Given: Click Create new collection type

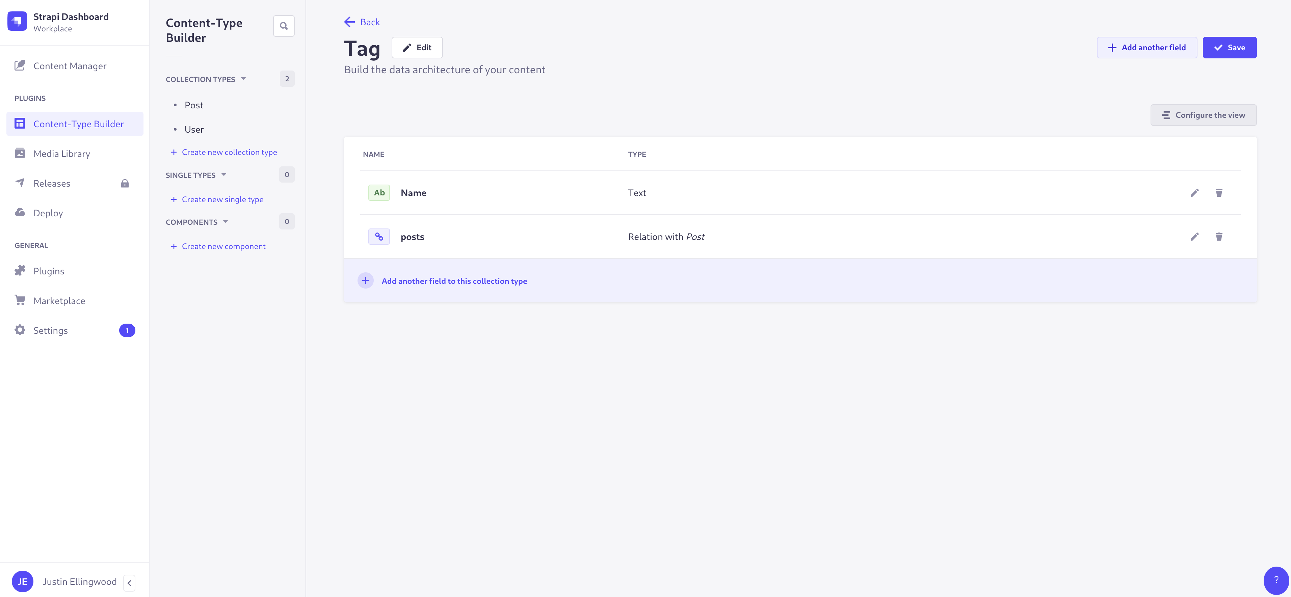Looking at the screenshot, I should [x=229, y=152].
